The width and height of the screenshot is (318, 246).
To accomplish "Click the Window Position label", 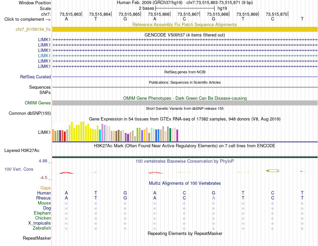I will point(35,3).
